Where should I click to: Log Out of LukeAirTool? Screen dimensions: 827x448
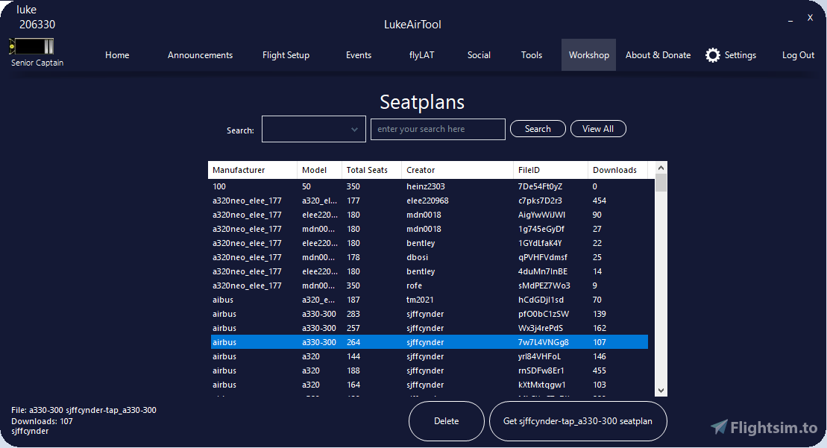[x=798, y=54]
